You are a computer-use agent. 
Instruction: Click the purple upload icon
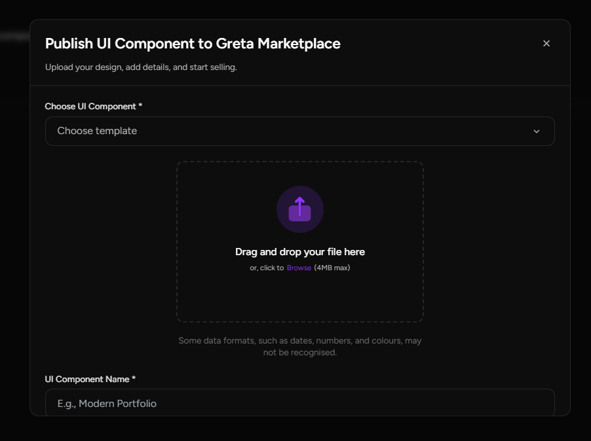(299, 209)
